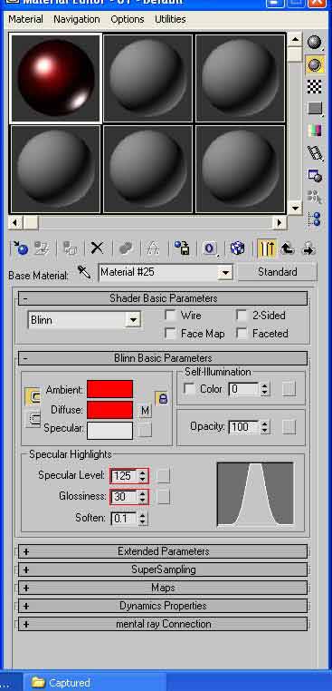This screenshot has width=332, height=691.
Task: Open the Material Editor Options icon
Action: pyautogui.click(x=315, y=175)
